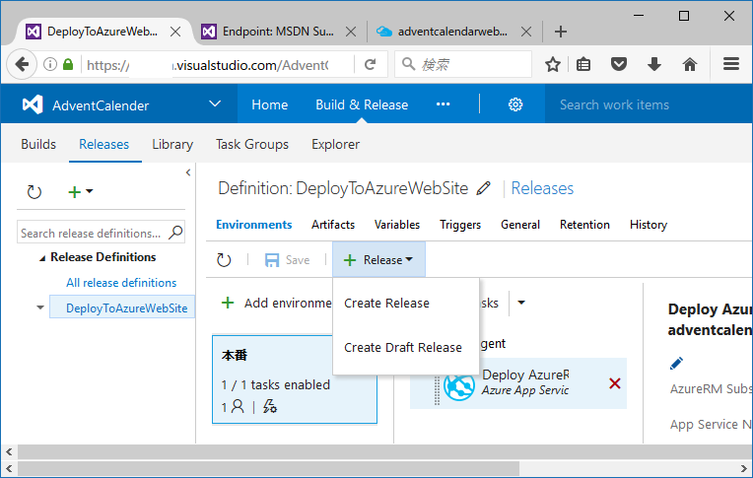Refresh the release definitions list in sidebar
Image resolution: width=753 pixels, height=478 pixels.
[x=34, y=192]
